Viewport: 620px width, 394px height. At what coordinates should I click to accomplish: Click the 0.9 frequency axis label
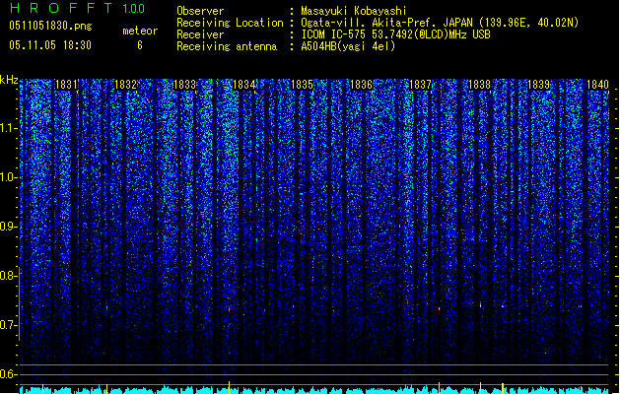point(9,227)
